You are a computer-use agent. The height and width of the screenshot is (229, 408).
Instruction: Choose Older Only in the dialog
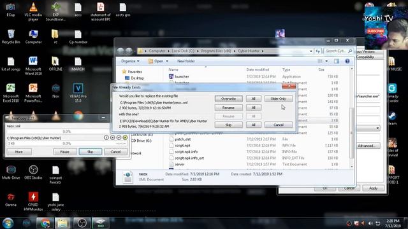coord(279,99)
